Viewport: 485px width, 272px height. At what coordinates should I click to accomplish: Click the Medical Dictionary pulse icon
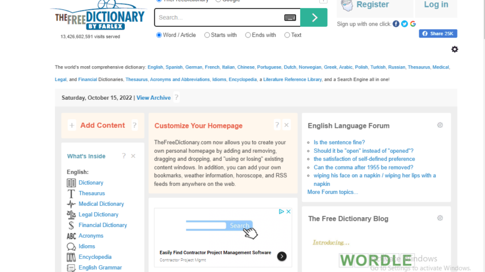[x=71, y=204]
